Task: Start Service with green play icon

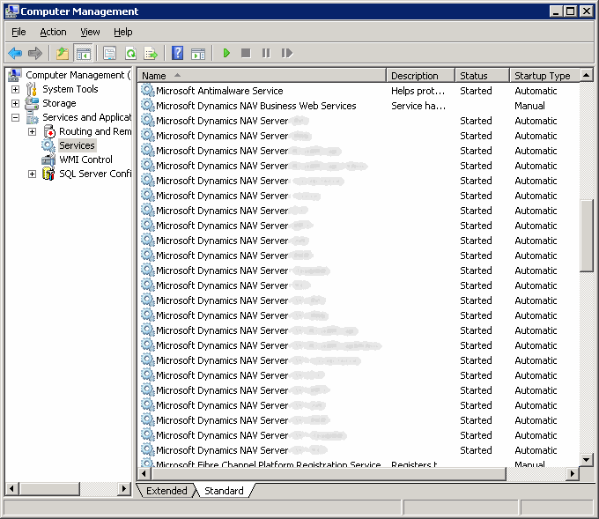Action: click(x=226, y=53)
